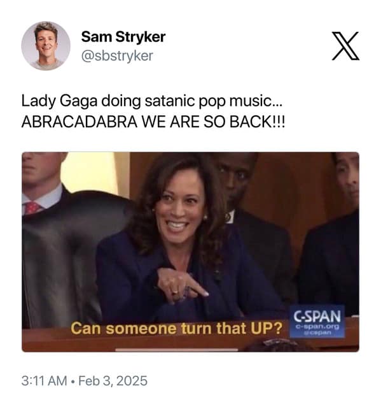
Task: Open the embedded C-SPAN GIF media
Action: (x=190, y=252)
